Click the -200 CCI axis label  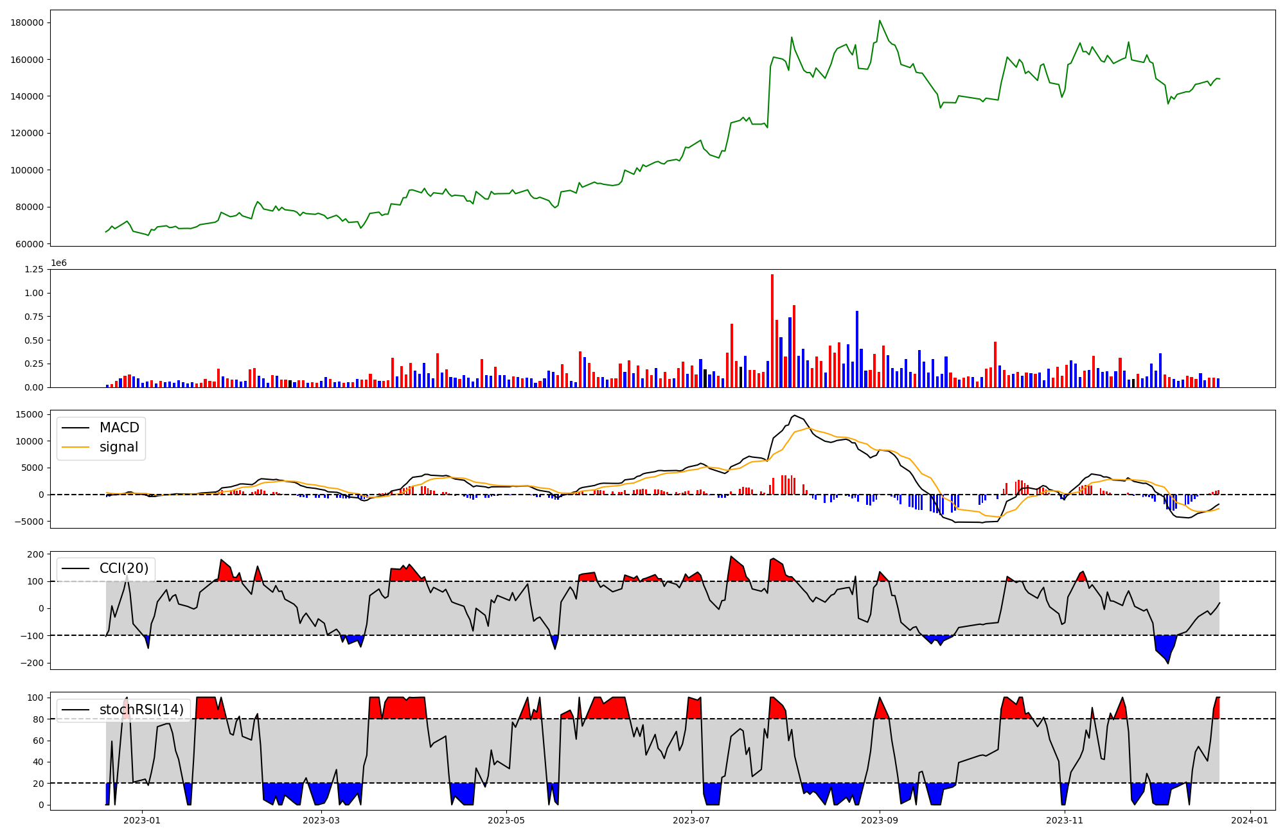(x=33, y=663)
